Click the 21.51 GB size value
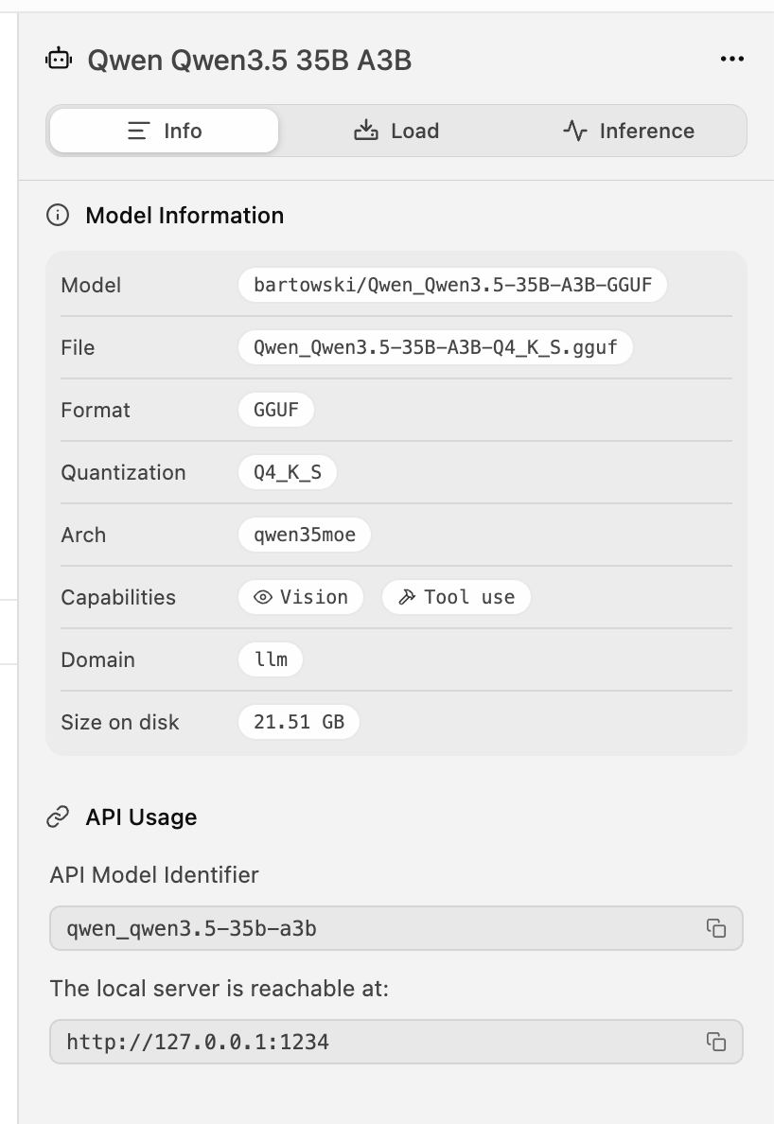This screenshot has width=774, height=1124. pos(299,721)
